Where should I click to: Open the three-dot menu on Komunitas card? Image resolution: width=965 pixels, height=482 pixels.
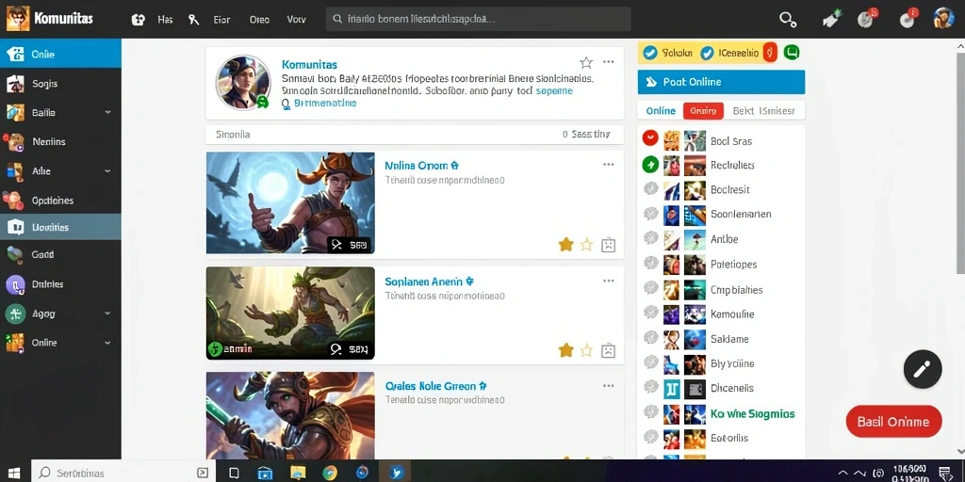point(609,62)
